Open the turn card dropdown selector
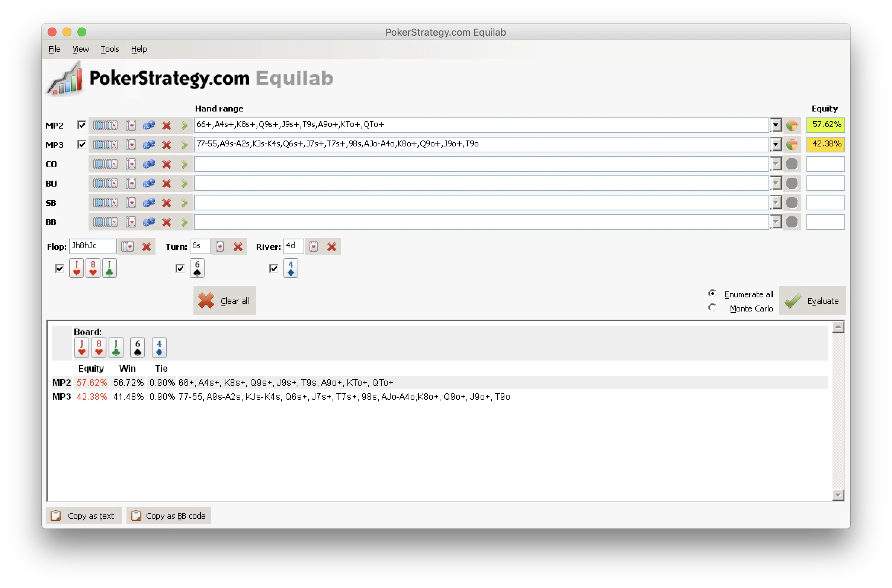 [220, 246]
